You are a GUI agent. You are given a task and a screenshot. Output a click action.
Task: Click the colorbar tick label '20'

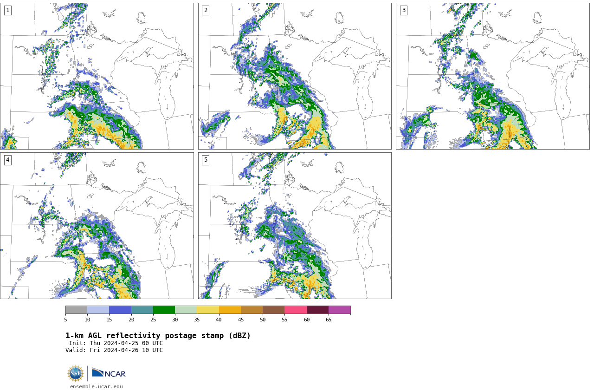131,320
